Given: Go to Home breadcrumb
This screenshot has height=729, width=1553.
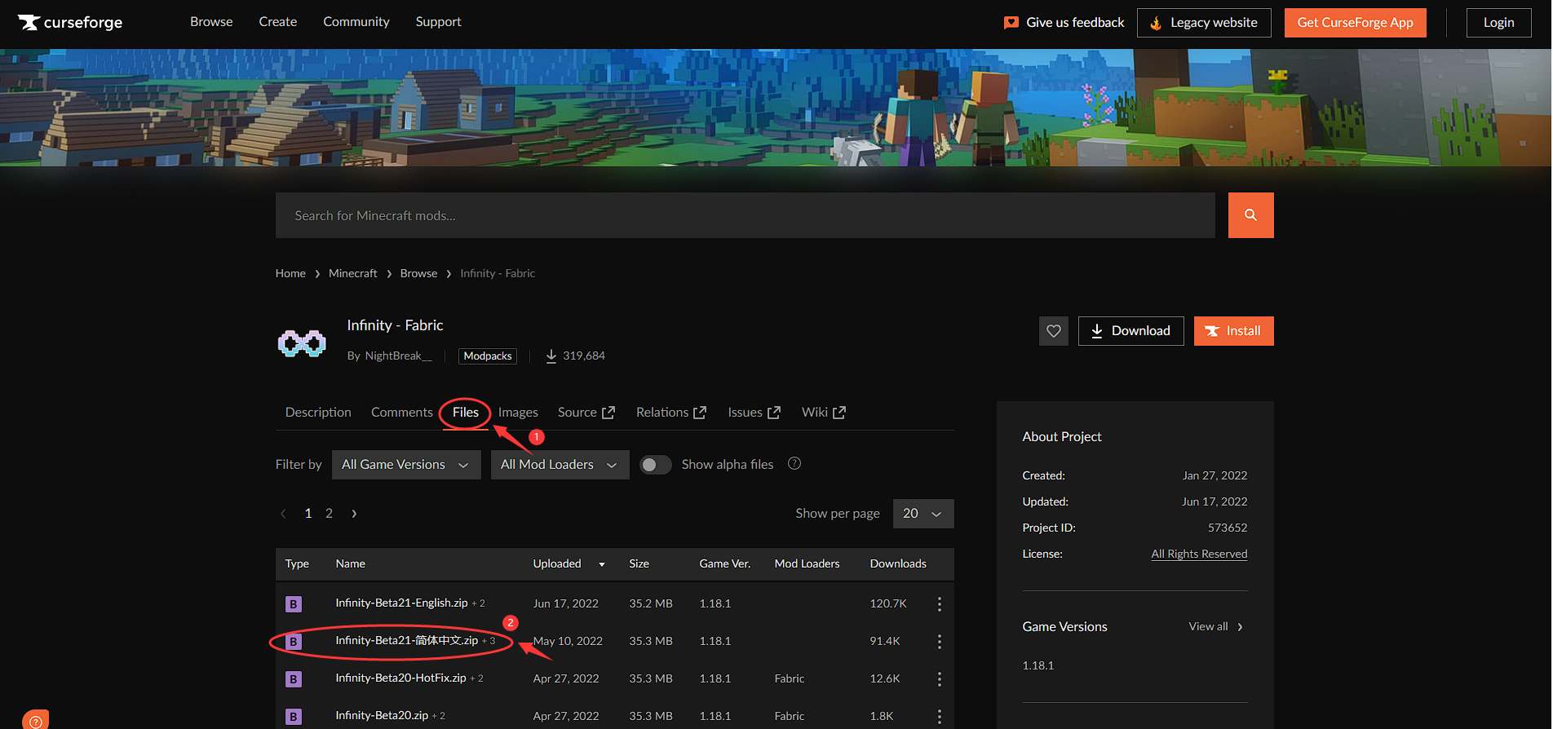Looking at the screenshot, I should tap(290, 273).
